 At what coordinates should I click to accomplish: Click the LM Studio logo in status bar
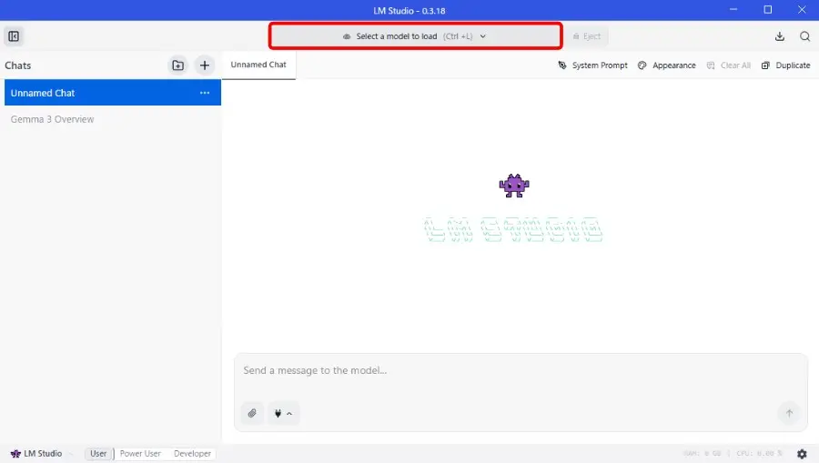point(36,454)
